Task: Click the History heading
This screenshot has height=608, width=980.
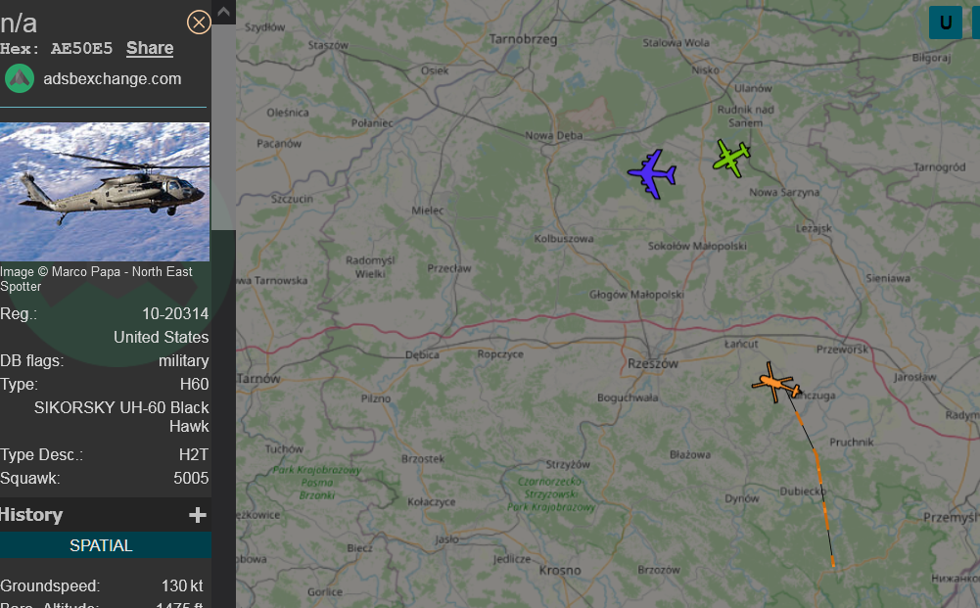Action: point(31,515)
